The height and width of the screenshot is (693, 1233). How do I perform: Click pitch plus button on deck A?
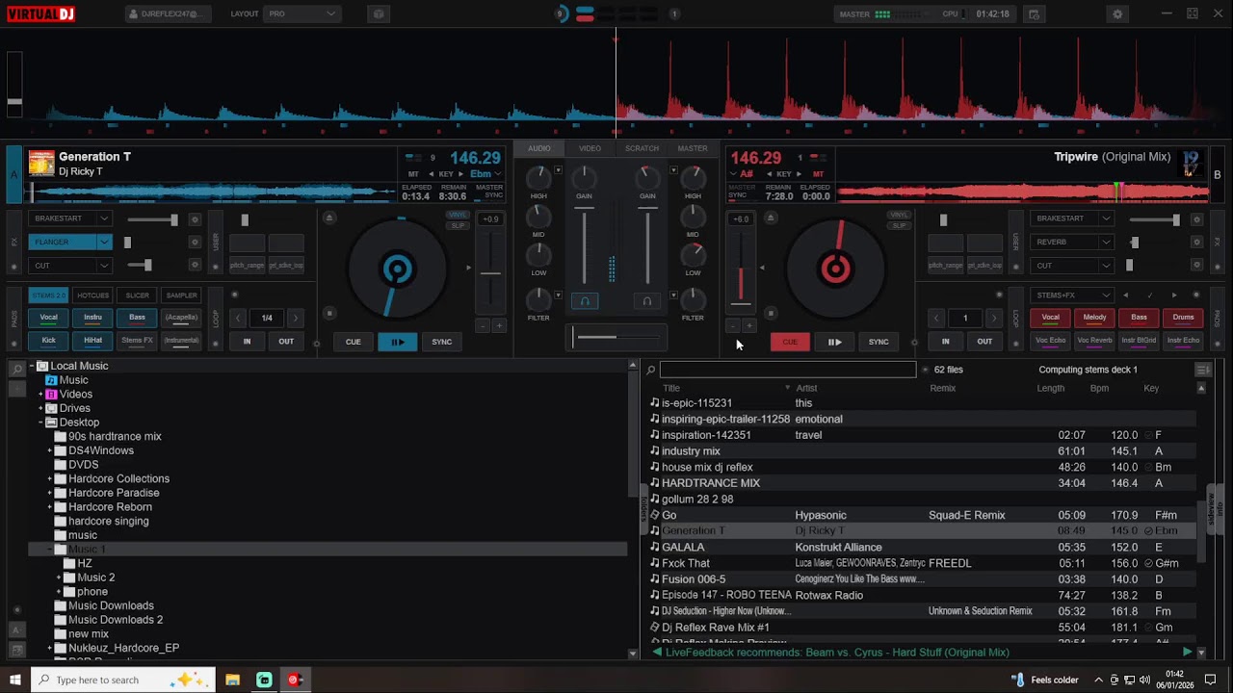point(499,326)
